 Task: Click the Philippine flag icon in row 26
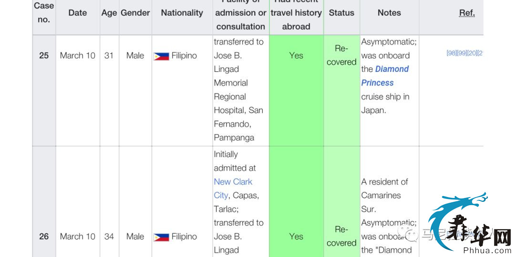(161, 237)
